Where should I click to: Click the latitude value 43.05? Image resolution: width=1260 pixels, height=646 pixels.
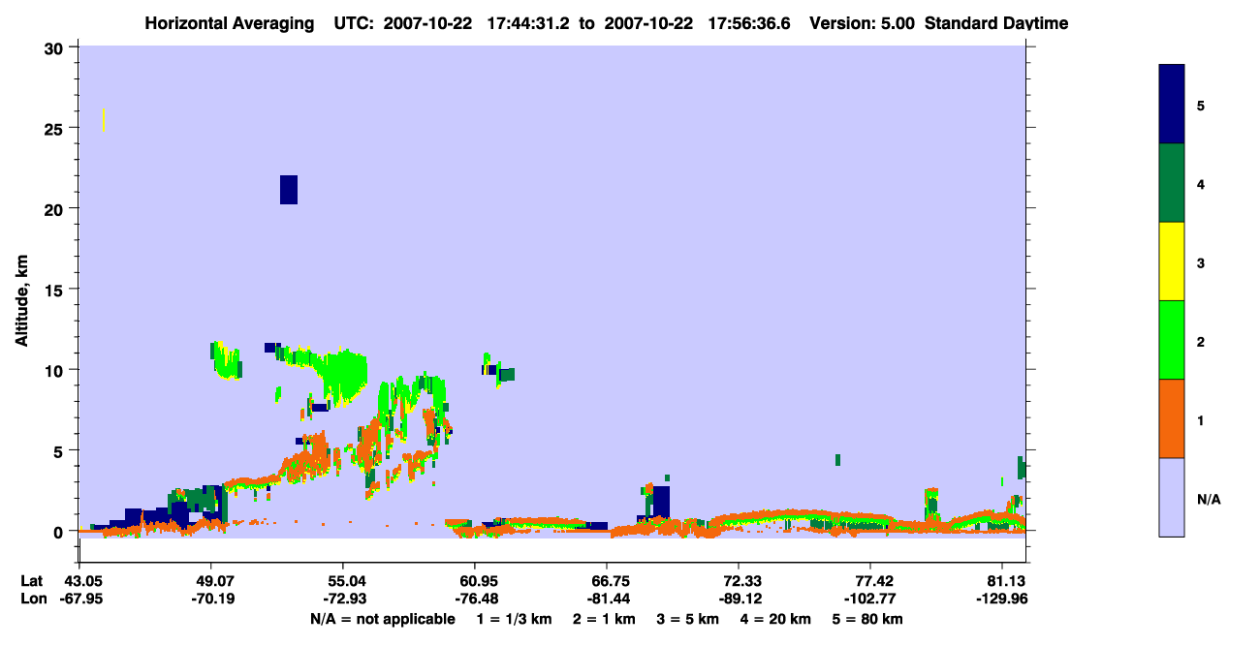[x=79, y=581]
